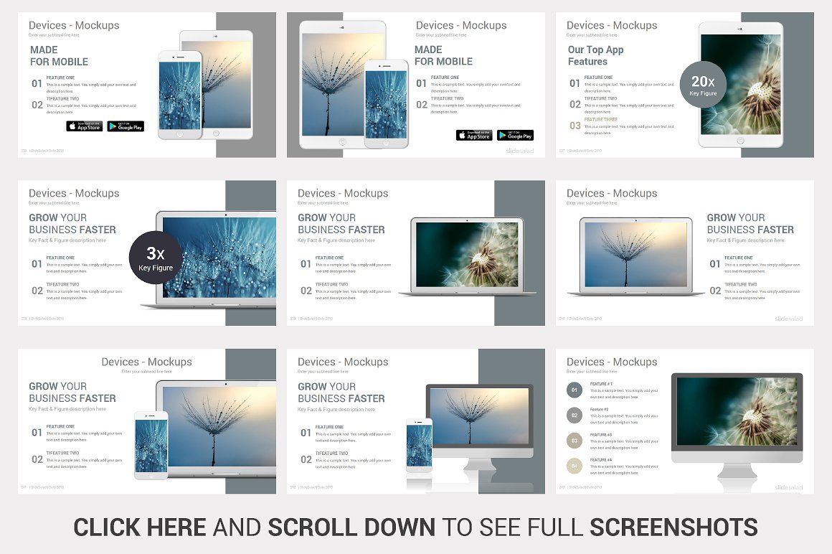Pick the tan 03 circle beside Feature #3
Screen dimensions: 832x554
[x=575, y=441]
